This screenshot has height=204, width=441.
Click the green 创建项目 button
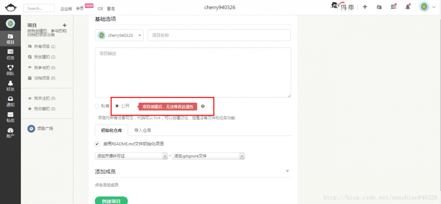(111, 201)
